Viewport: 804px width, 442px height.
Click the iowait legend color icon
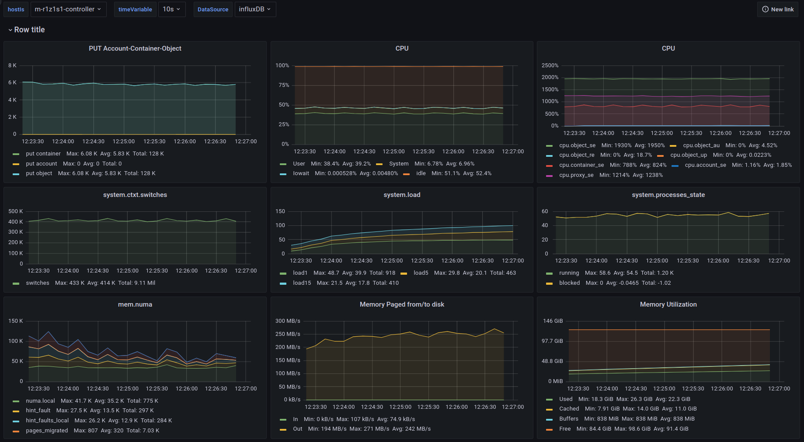(x=283, y=174)
